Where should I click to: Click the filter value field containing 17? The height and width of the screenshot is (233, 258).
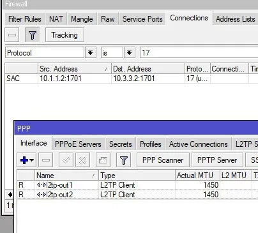click(x=199, y=52)
